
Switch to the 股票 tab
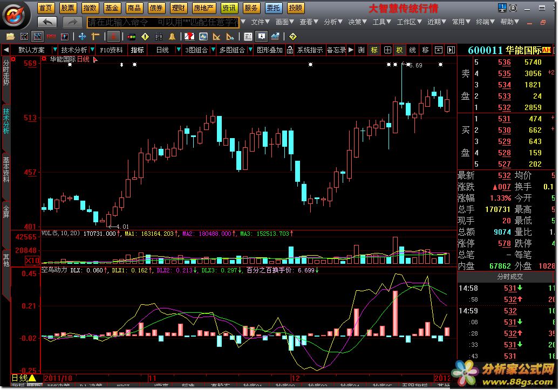click(x=67, y=8)
